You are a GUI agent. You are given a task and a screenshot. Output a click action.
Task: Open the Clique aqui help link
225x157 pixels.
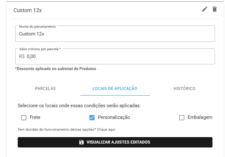click(x=106, y=129)
